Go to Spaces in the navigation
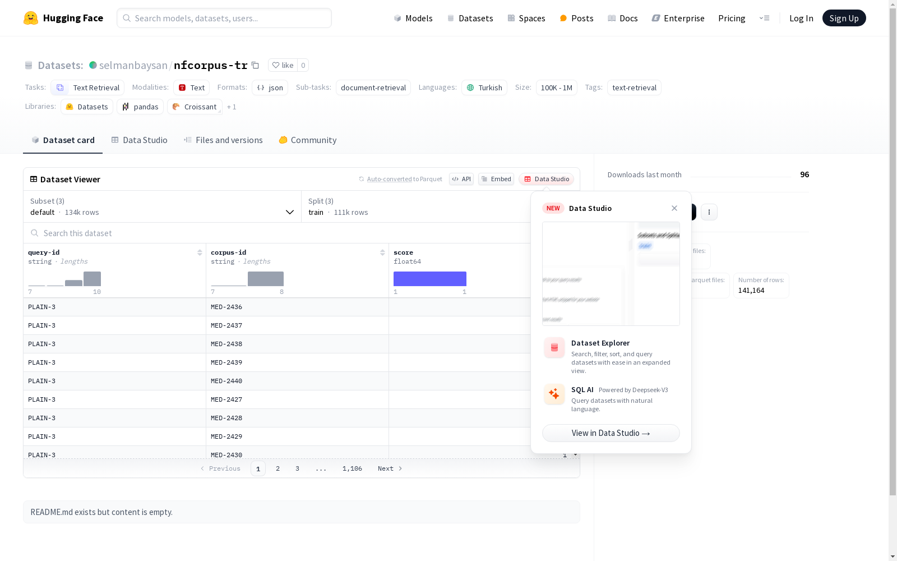This screenshot has width=897, height=561. (x=526, y=18)
